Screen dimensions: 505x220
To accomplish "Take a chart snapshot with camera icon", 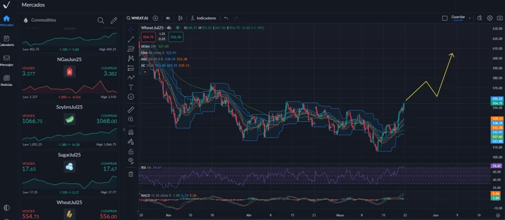I will [x=500, y=18].
